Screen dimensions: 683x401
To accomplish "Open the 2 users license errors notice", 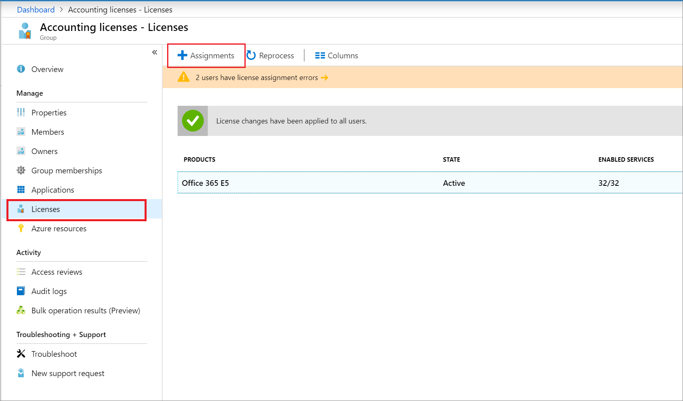I will pyautogui.click(x=257, y=78).
